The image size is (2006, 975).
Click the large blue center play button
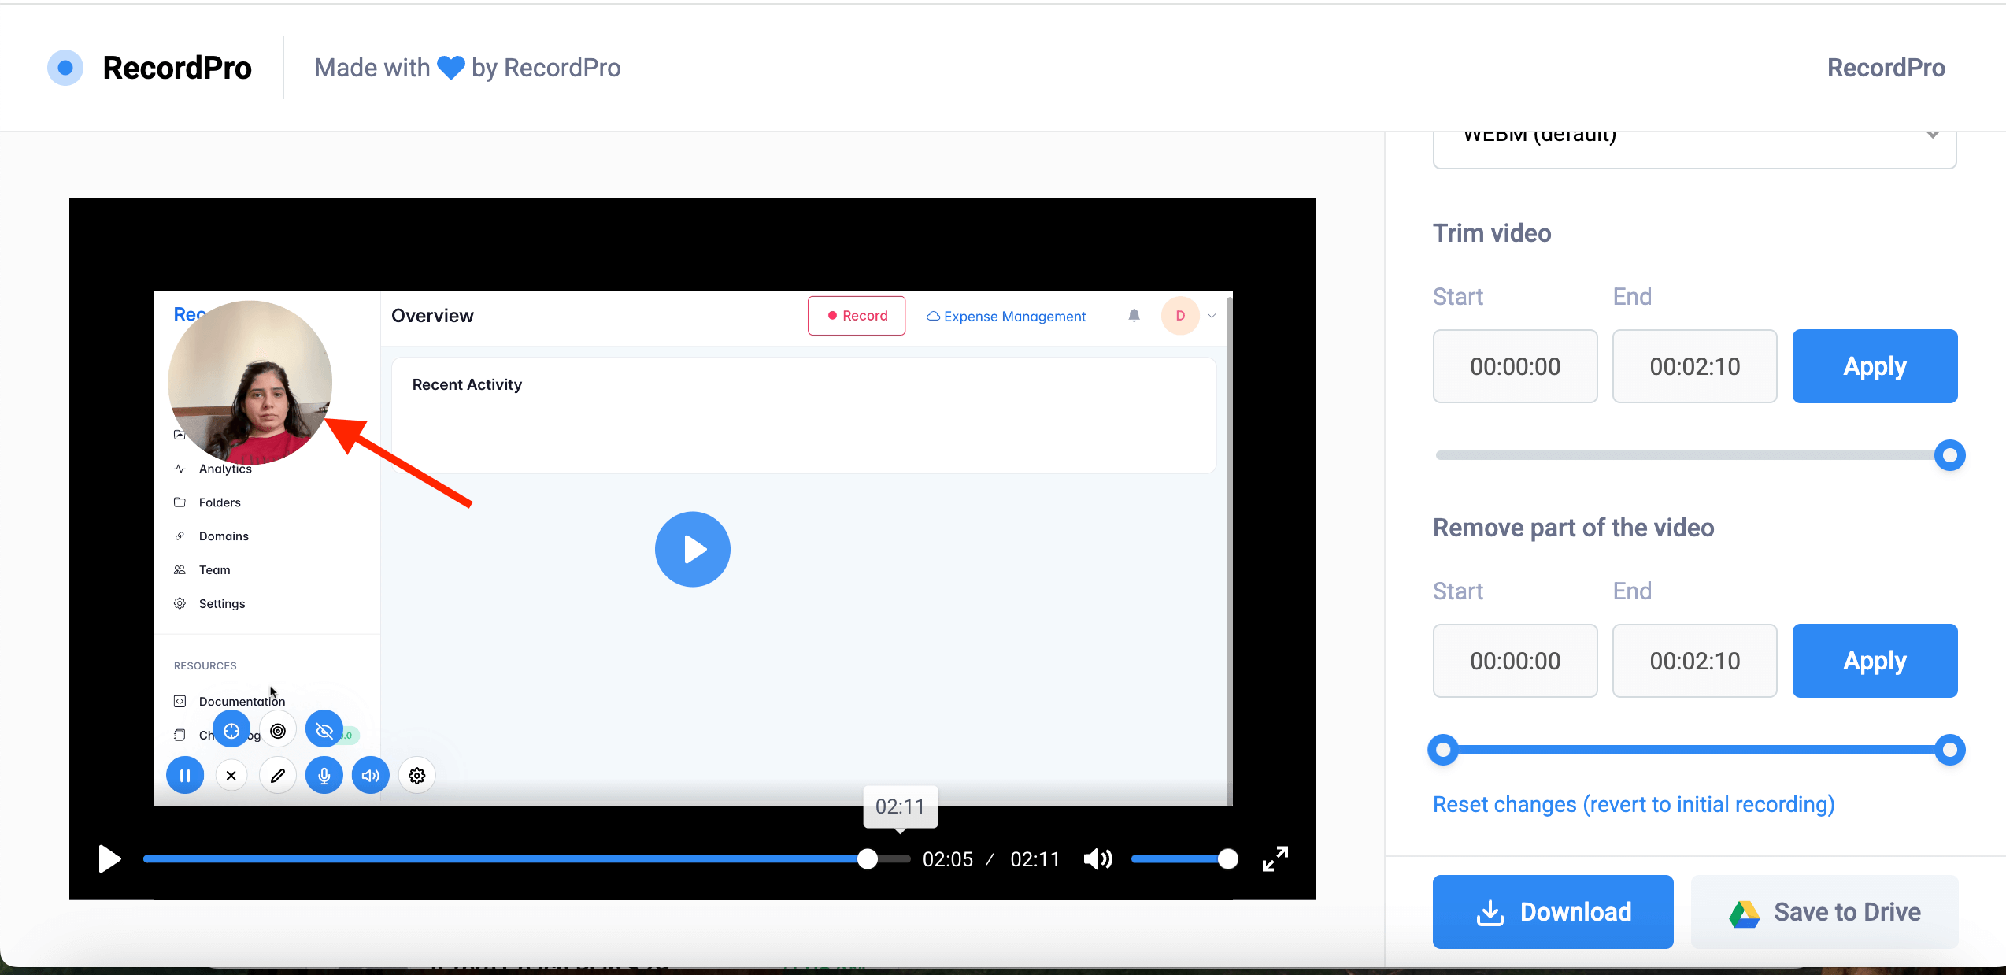click(x=692, y=549)
